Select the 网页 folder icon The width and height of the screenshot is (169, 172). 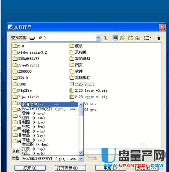72,65
